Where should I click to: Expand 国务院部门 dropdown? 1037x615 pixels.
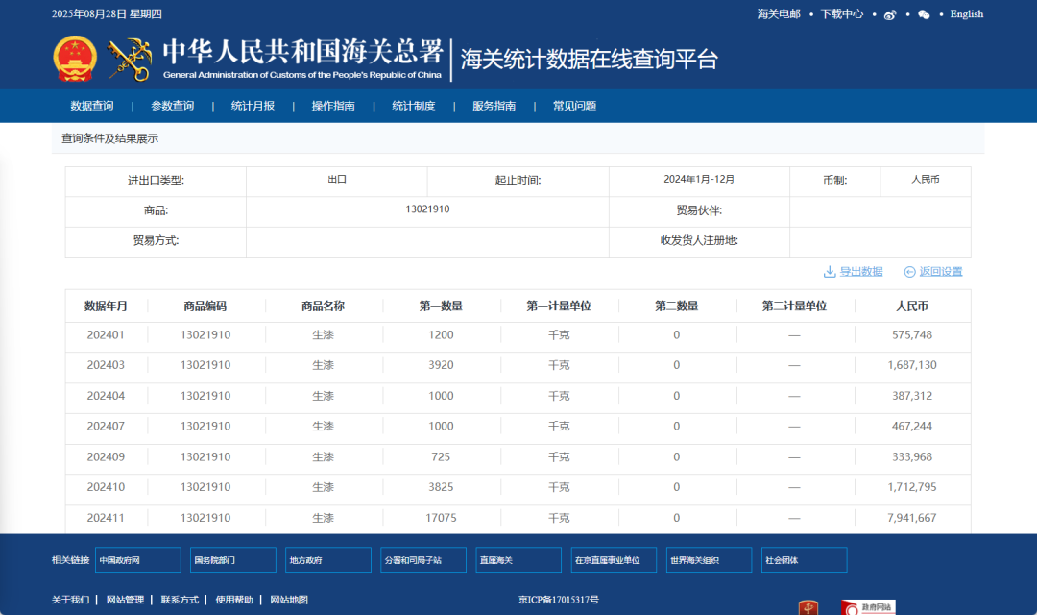233,560
